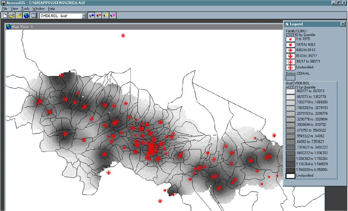Select the blue plus pointer tool
Viewport: 348px width, 211px height.
(91, 16)
